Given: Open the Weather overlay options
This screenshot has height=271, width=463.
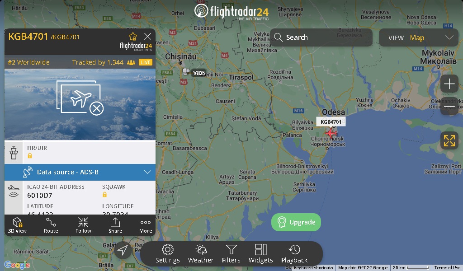Looking at the screenshot, I should coord(200,254).
